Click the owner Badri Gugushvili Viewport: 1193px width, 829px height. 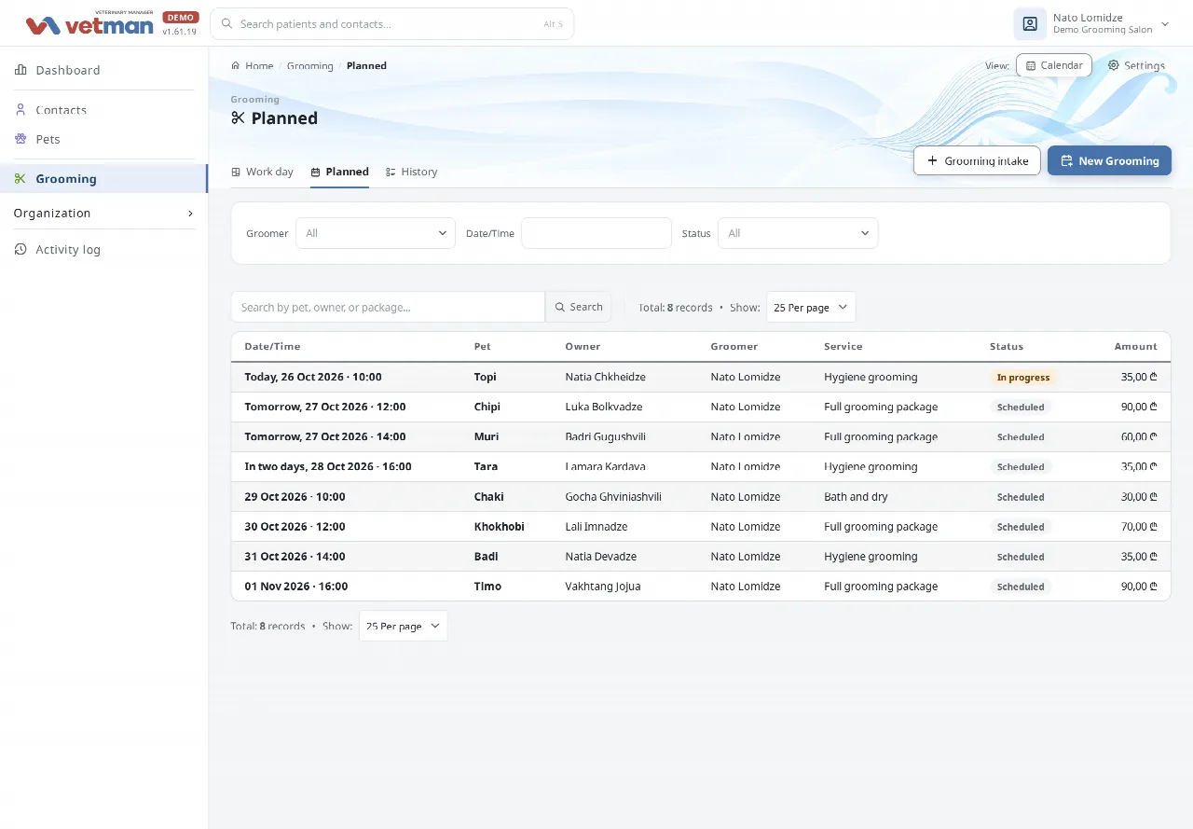pyautogui.click(x=605, y=436)
